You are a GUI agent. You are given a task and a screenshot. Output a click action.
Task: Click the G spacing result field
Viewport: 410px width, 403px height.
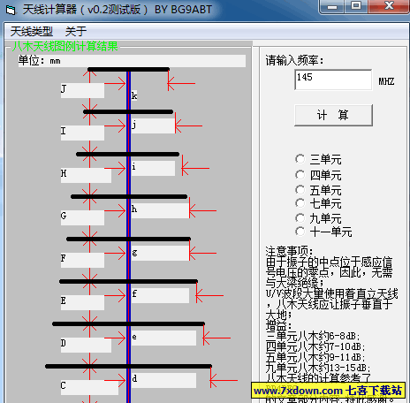click(x=82, y=217)
